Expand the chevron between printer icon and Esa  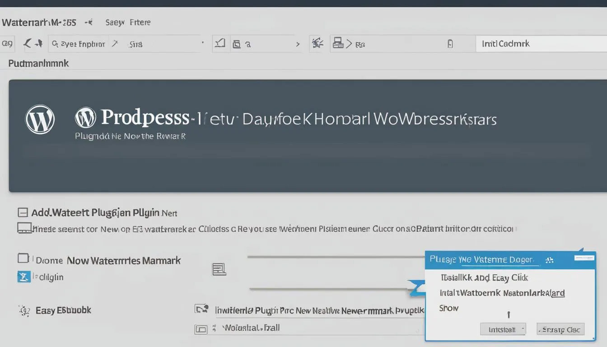point(349,44)
